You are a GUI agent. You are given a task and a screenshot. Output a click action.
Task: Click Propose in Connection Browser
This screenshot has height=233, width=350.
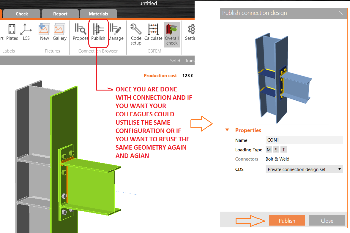(81, 32)
